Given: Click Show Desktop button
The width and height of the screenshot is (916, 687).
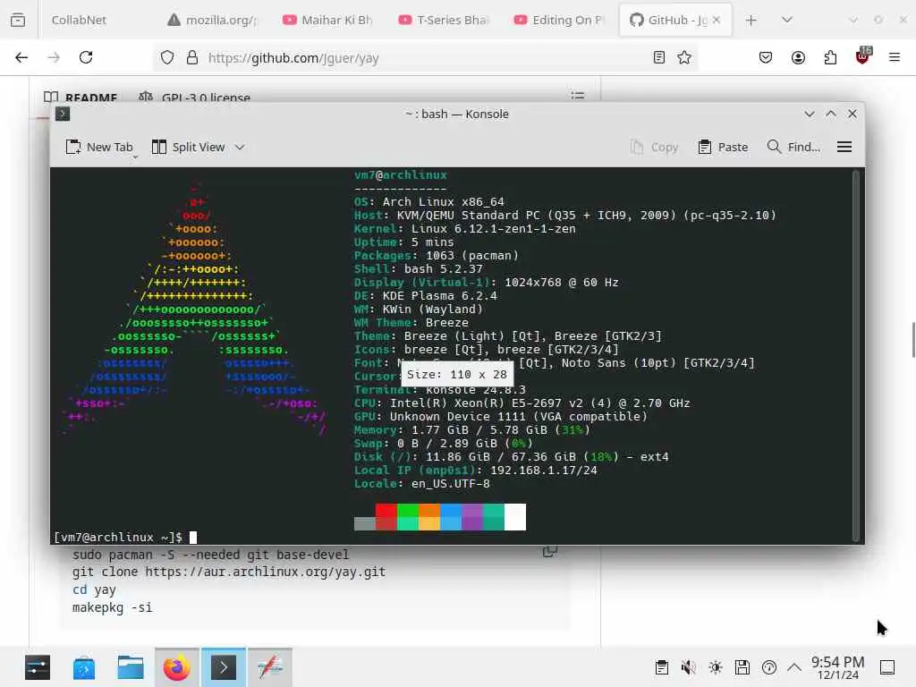Looking at the screenshot, I should (887, 667).
